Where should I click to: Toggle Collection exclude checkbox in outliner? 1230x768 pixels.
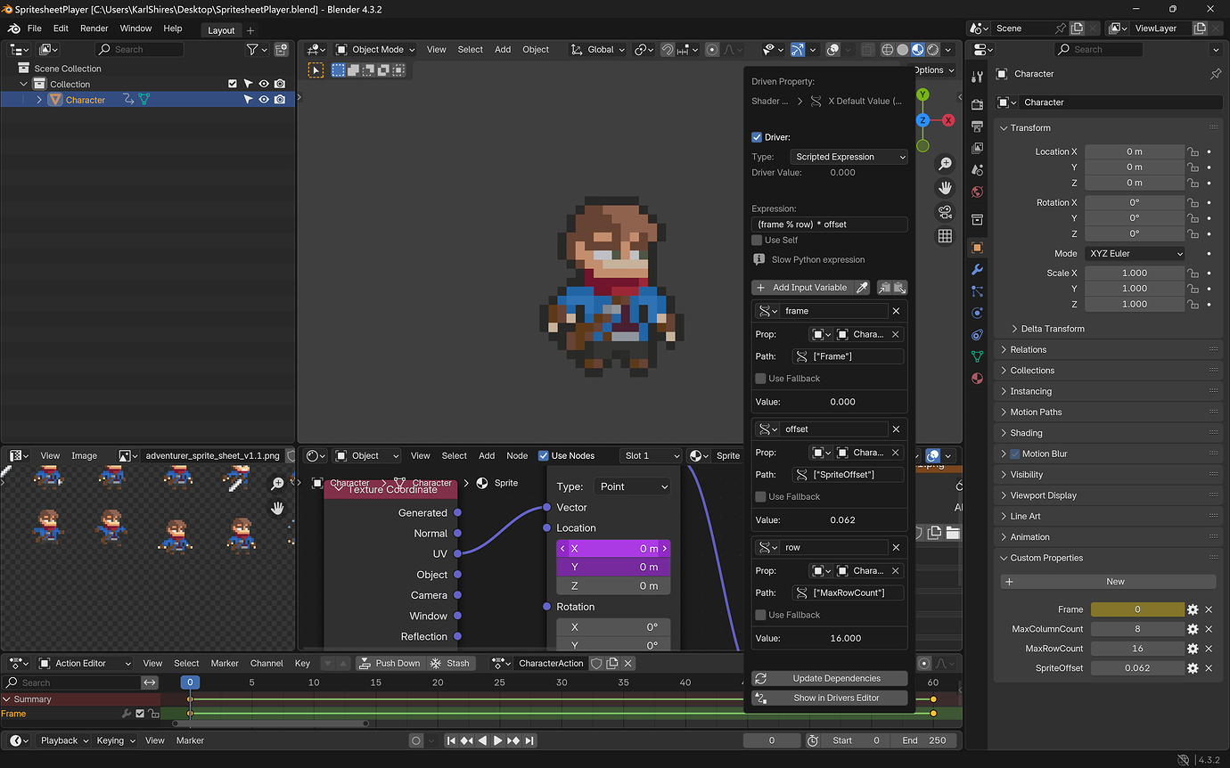(233, 84)
